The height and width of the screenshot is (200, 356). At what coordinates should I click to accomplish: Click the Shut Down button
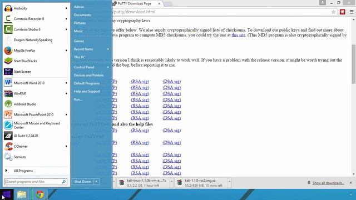click(x=83, y=182)
